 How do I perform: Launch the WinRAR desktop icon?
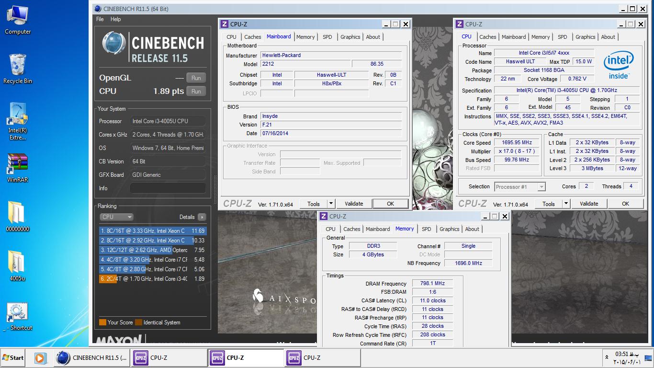pos(18,168)
